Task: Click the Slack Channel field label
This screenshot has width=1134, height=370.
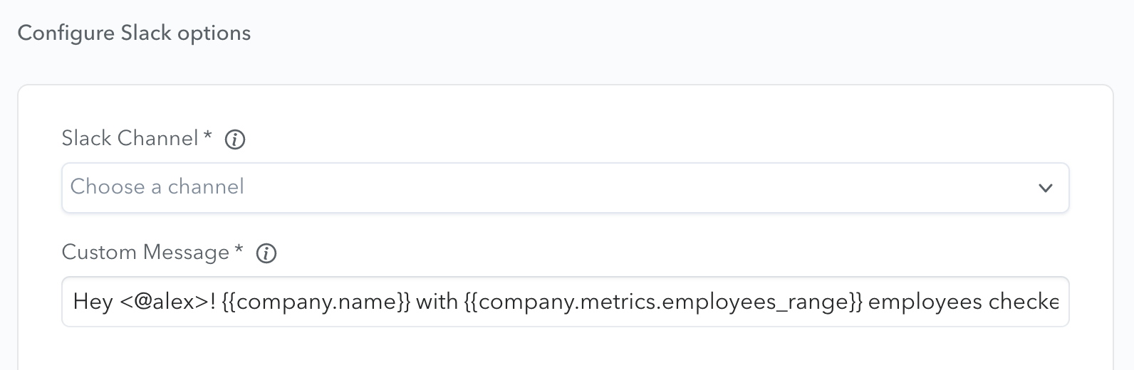Action: pos(130,138)
